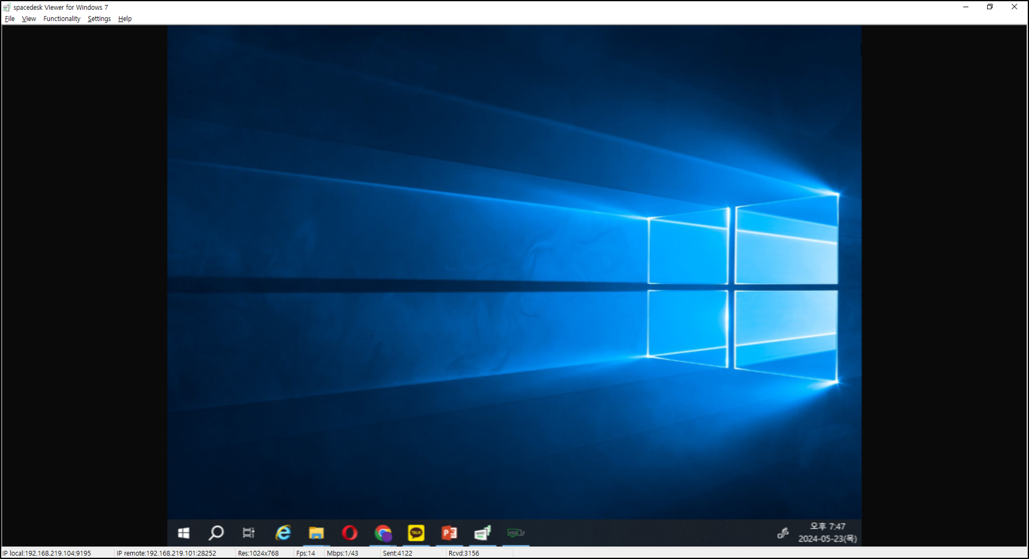Open Chrome from remote taskbar
This screenshot has width=1029, height=559.
tap(383, 533)
